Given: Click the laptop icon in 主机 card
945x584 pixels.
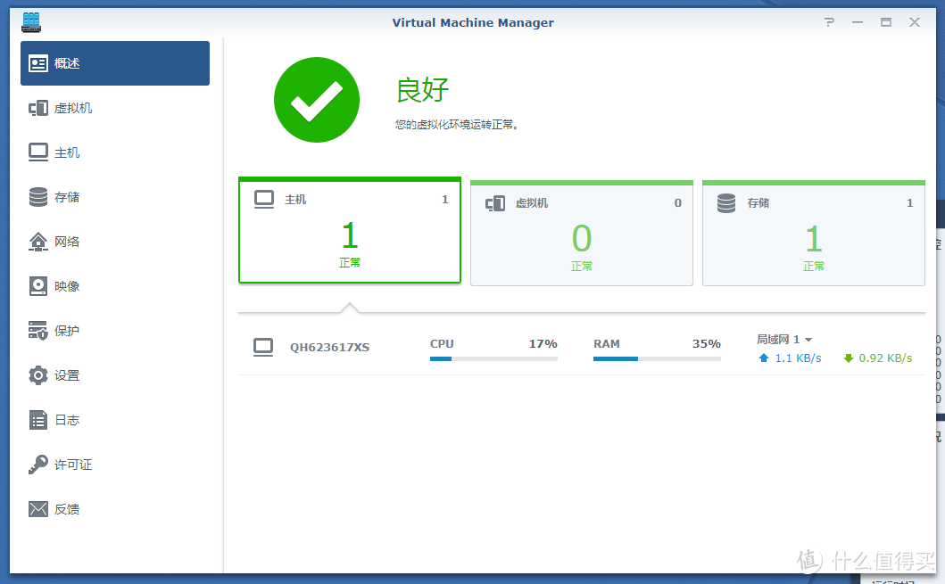Looking at the screenshot, I should (x=264, y=200).
